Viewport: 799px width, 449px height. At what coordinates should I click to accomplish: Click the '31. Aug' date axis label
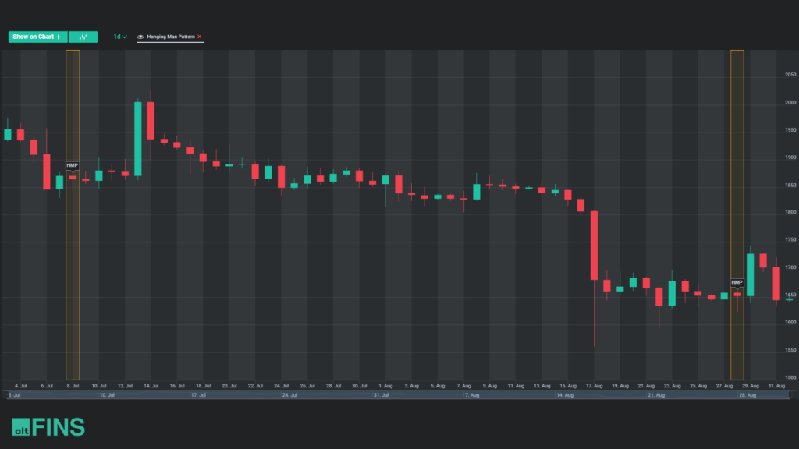(776, 386)
